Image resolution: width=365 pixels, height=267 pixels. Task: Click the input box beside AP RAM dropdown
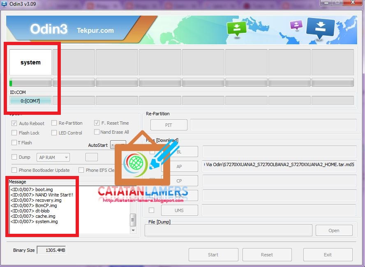click(x=92, y=157)
